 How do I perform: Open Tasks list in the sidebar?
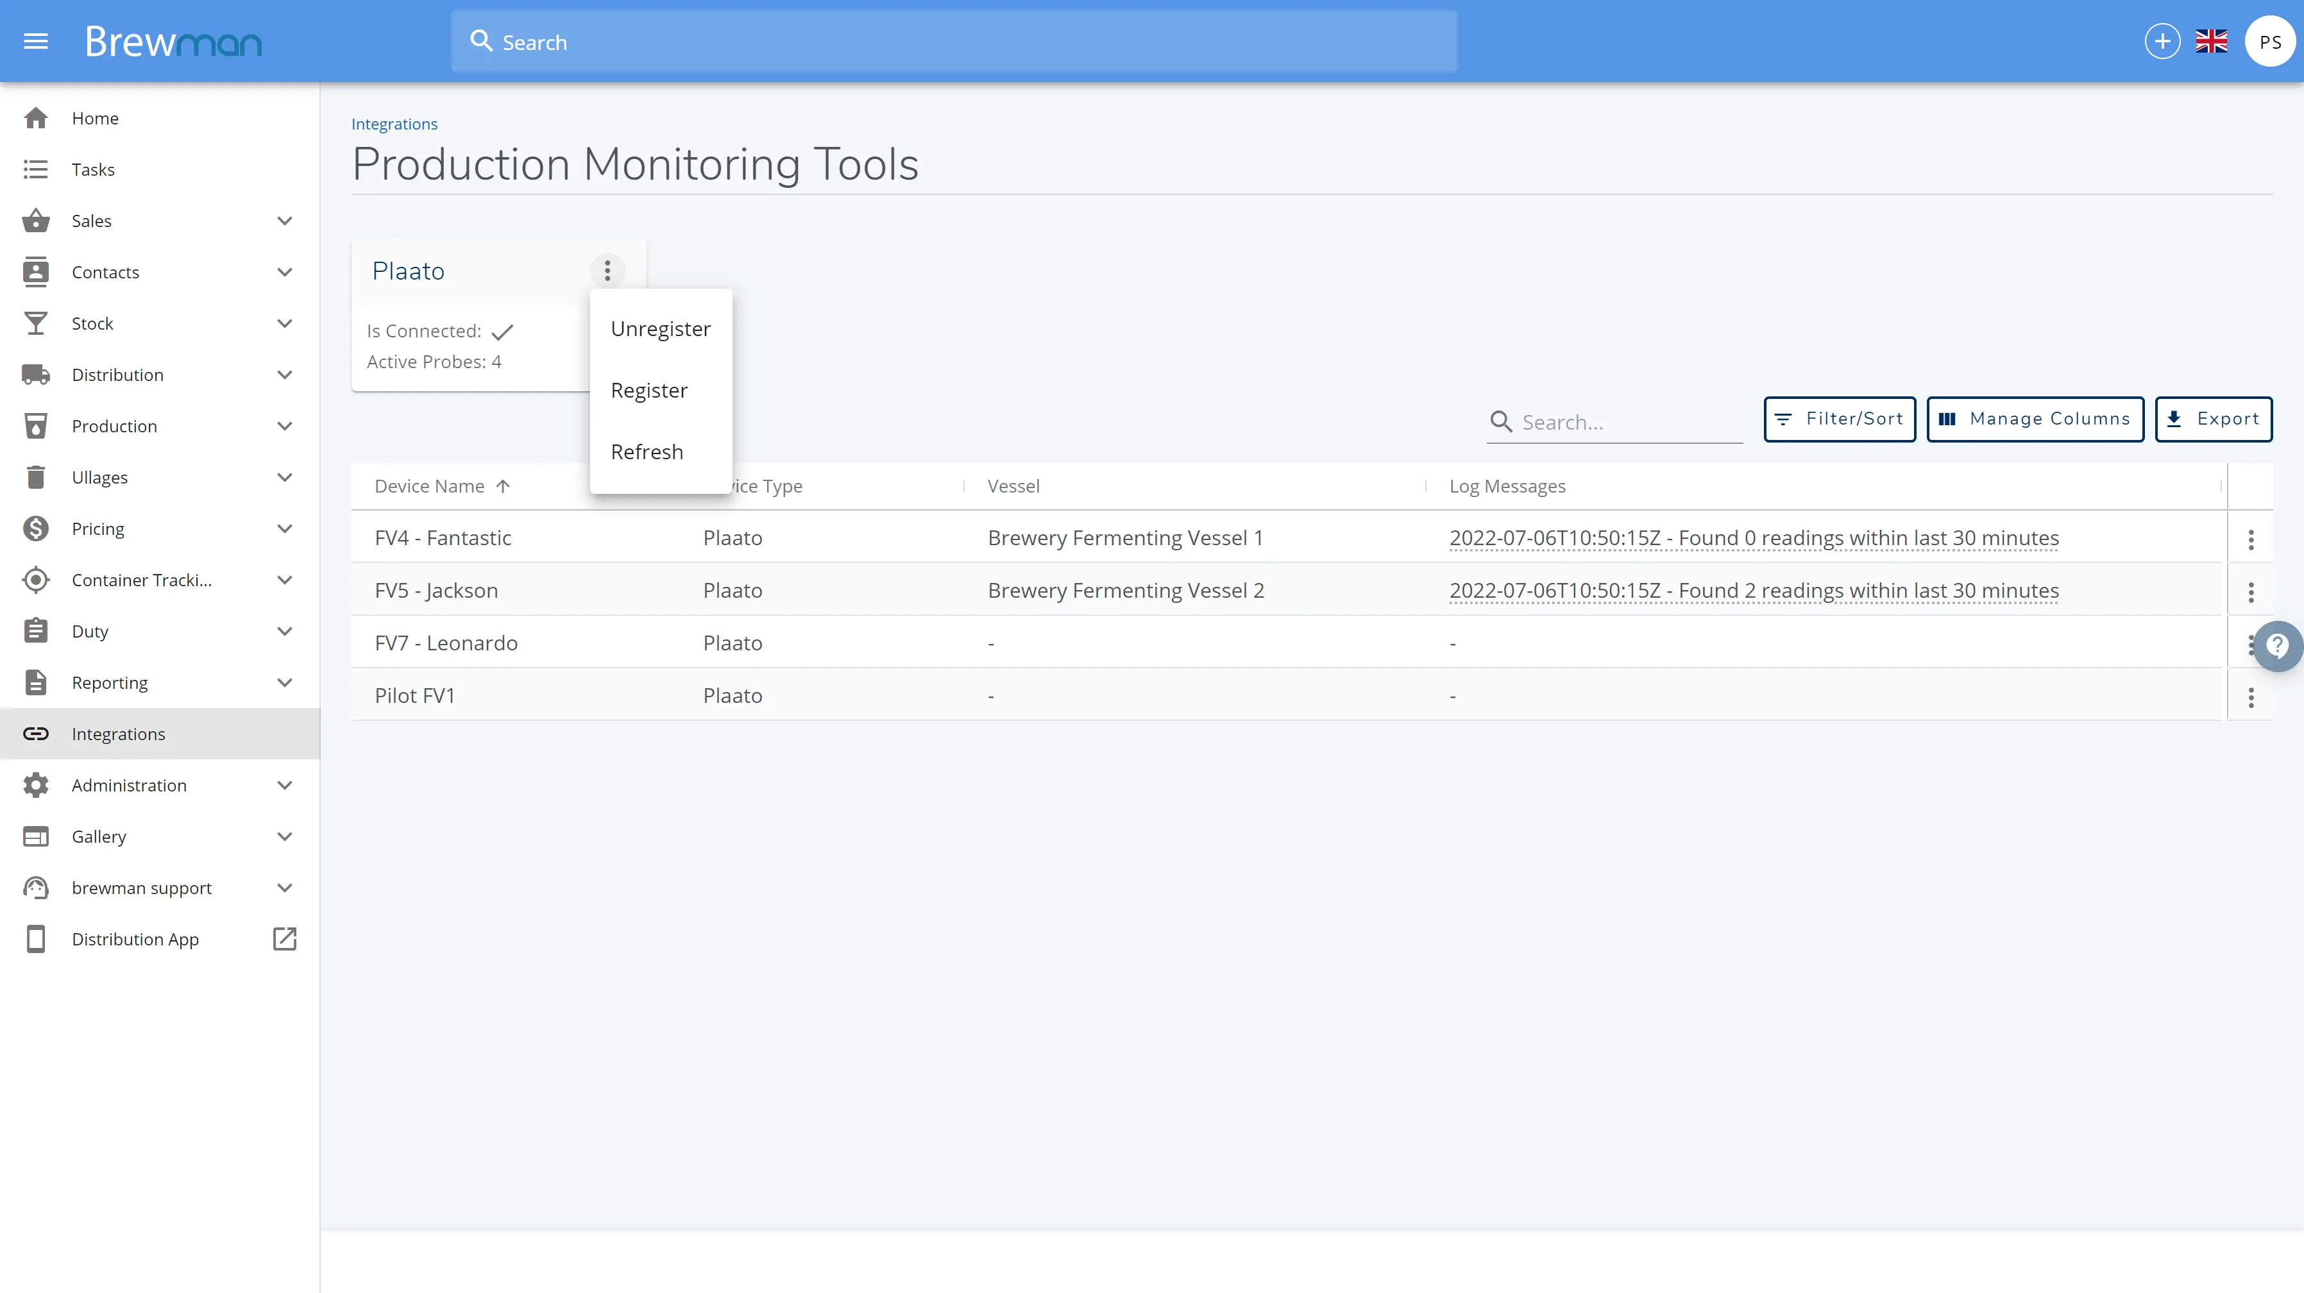coord(160,169)
